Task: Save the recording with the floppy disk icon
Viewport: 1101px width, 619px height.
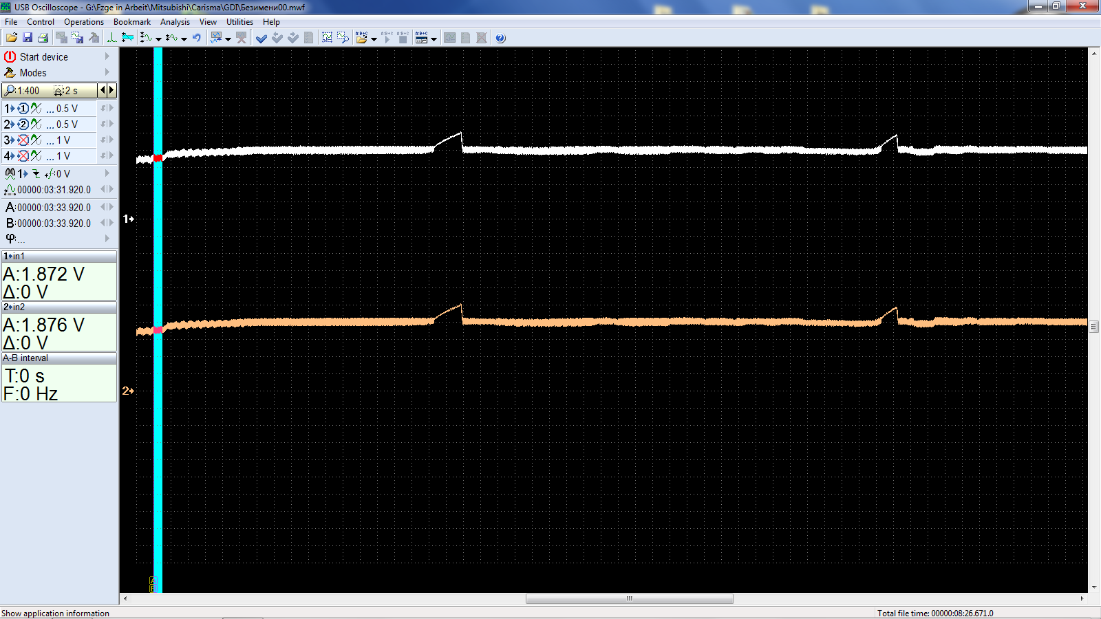Action: [28, 38]
